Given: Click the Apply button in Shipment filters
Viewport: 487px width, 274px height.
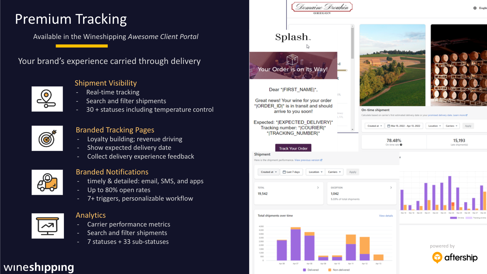Looking at the screenshot, I should (353, 172).
